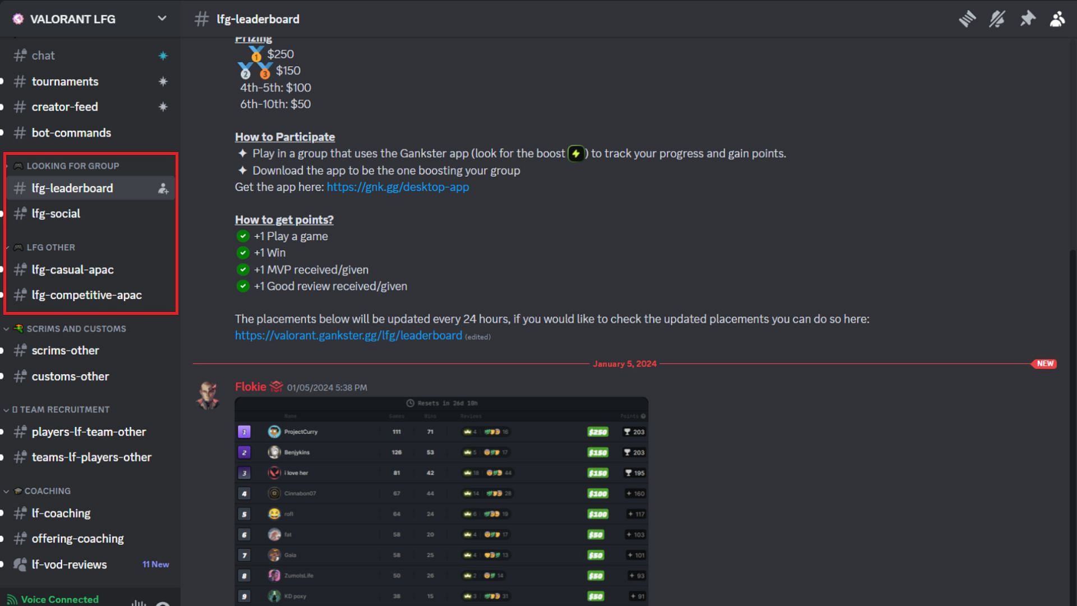This screenshot has height=606, width=1077.
Task: Select the member list toggle icon
Action: 1058,19
